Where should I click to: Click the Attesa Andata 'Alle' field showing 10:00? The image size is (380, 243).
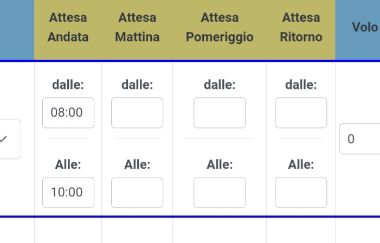tap(68, 193)
